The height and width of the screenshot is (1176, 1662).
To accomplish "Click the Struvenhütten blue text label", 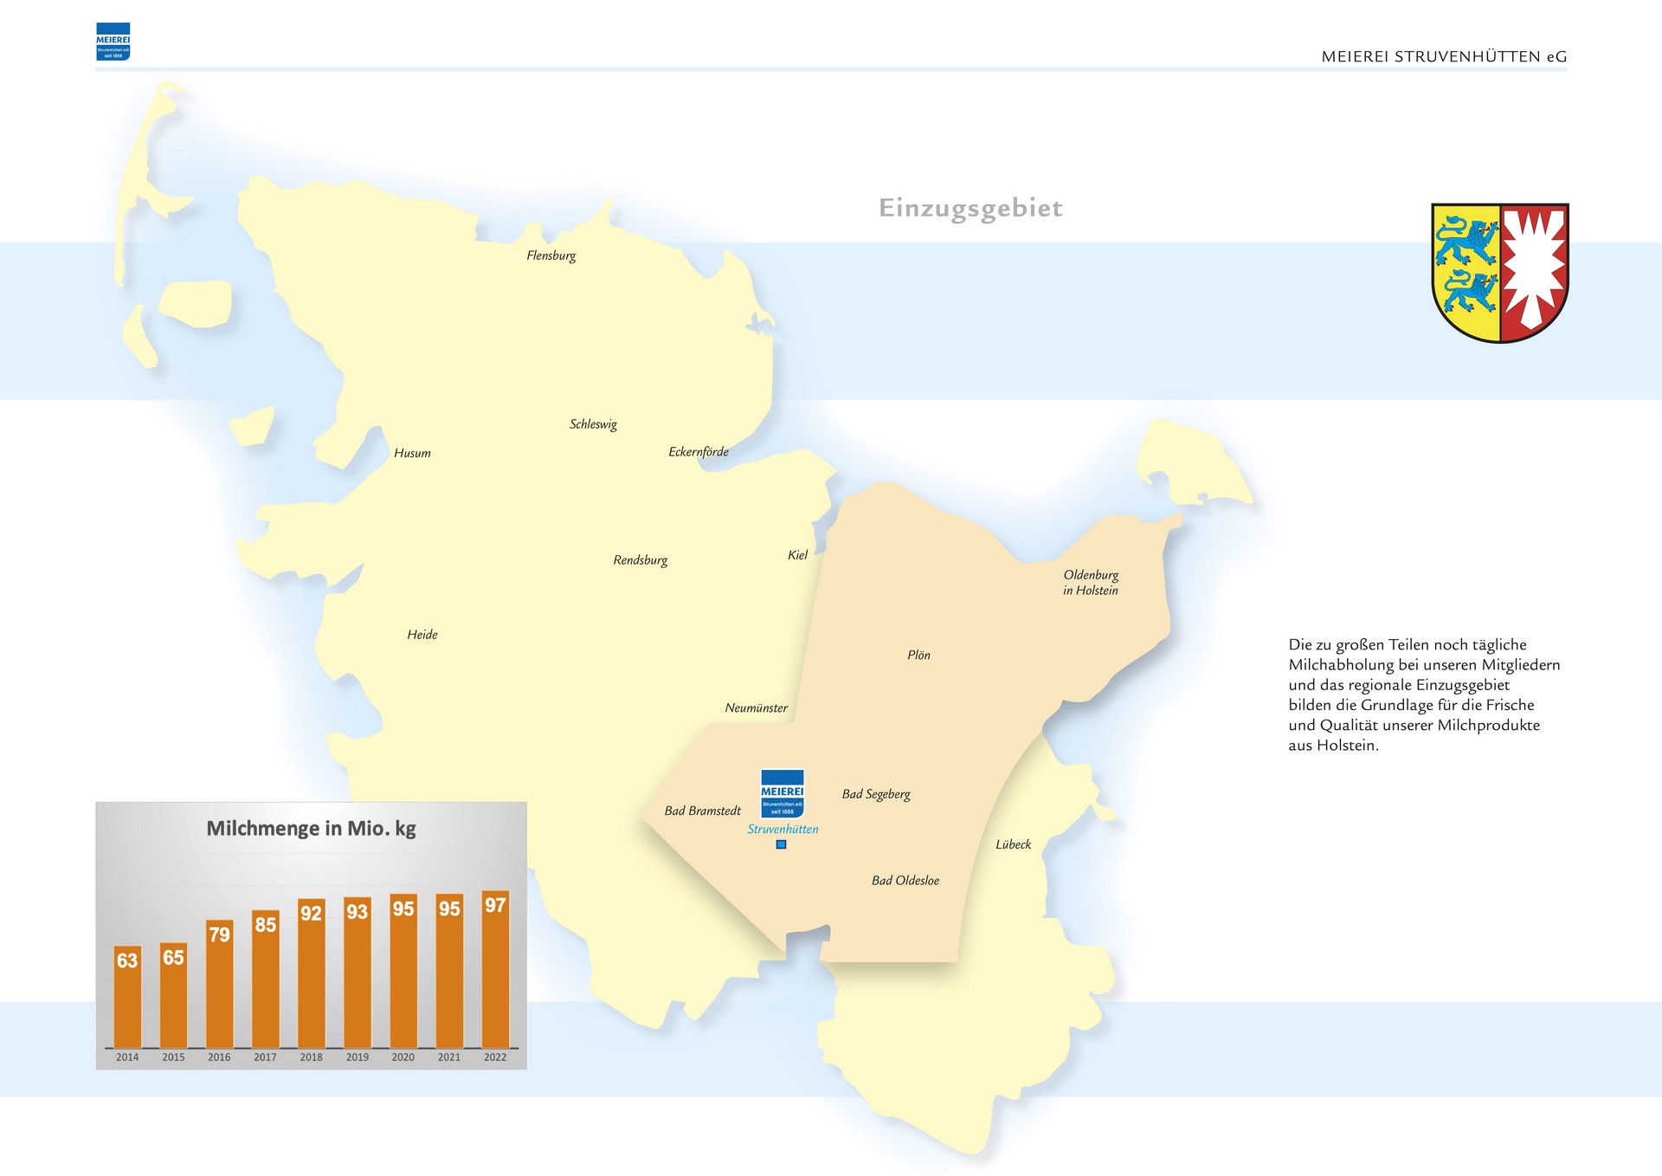I will tap(783, 829).
